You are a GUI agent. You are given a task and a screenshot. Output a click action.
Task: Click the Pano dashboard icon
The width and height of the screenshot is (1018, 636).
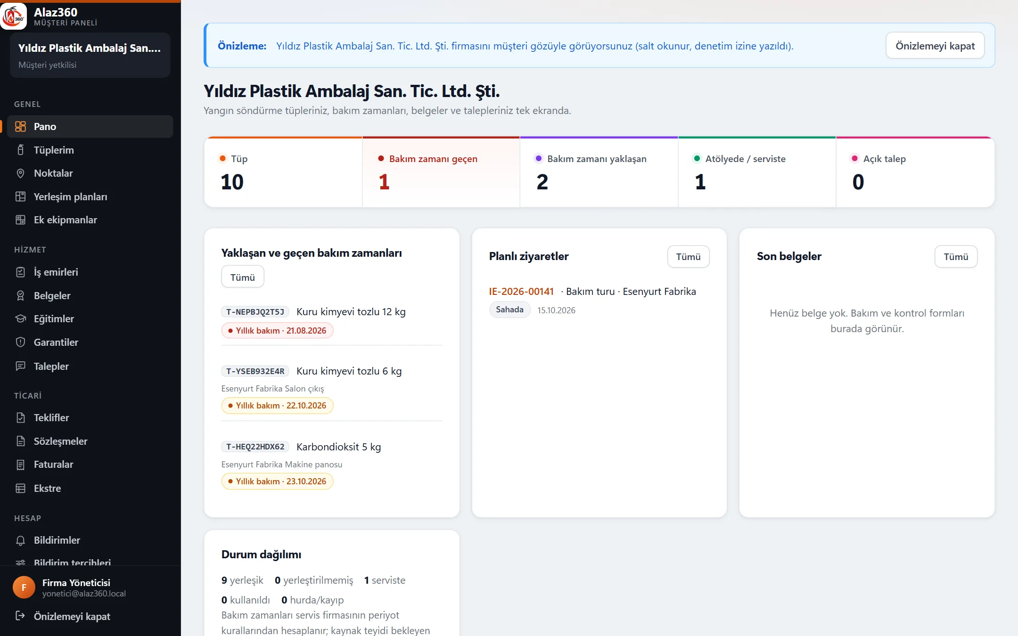pyautogui.click(x=20, y=127)
